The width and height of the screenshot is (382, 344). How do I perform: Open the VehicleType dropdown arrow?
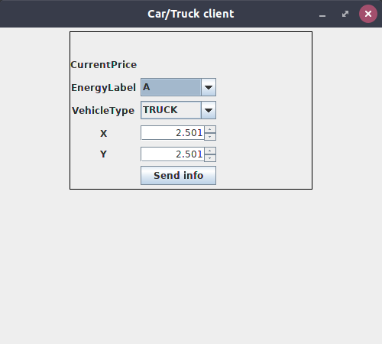point(209,110)
